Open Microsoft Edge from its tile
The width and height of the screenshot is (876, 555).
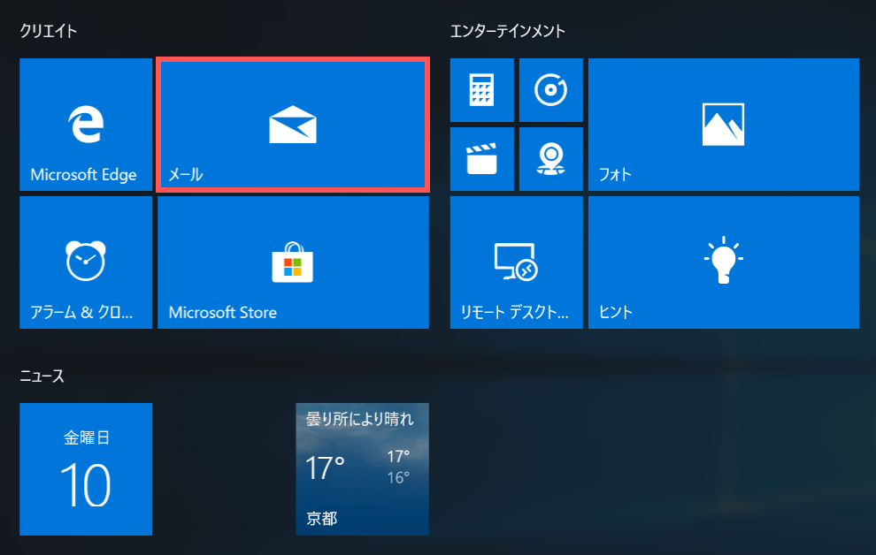point(85,124)
